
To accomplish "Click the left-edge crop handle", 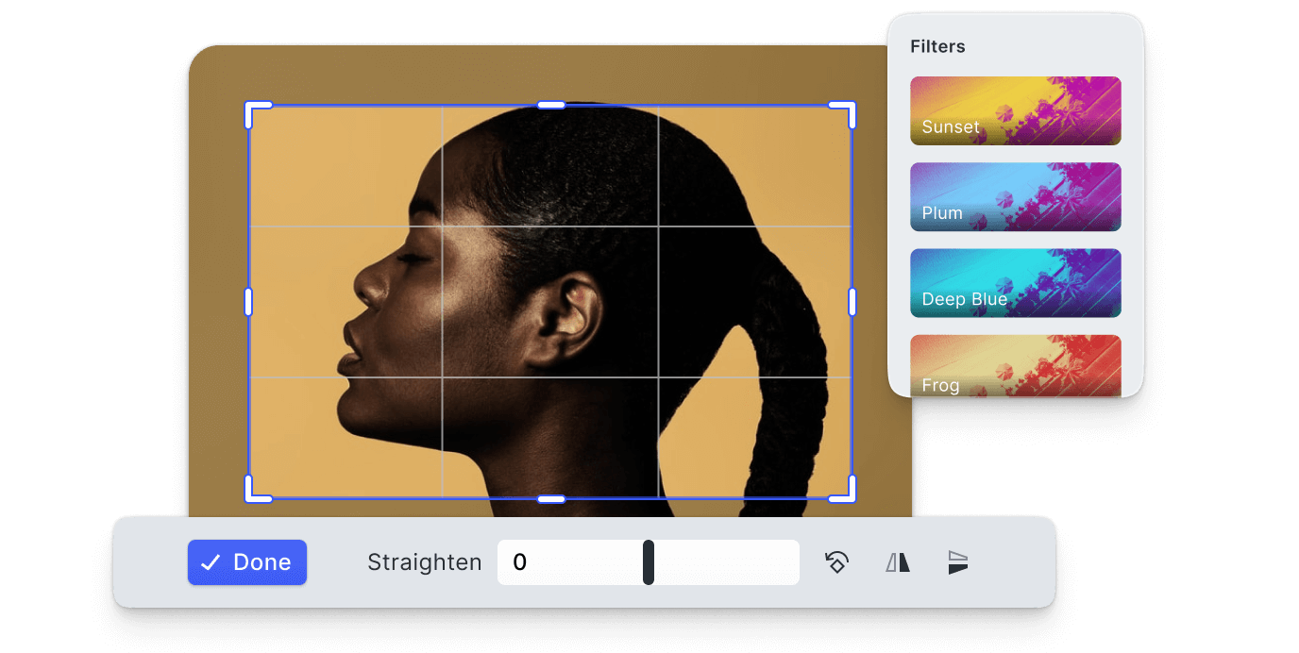I will click(248, 300).
